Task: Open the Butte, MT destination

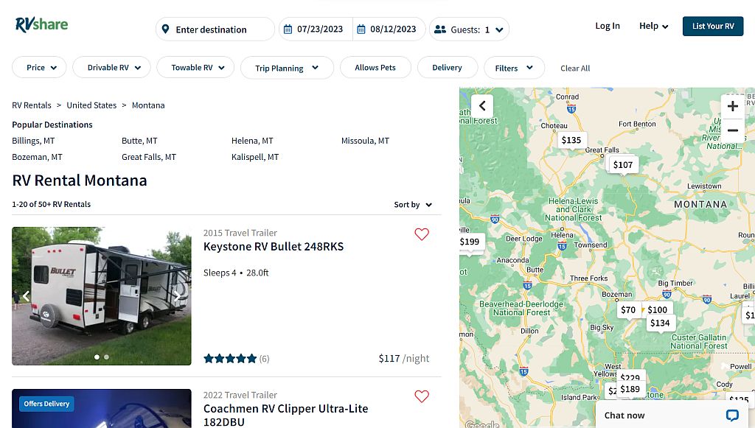Action: pos(139,141)
